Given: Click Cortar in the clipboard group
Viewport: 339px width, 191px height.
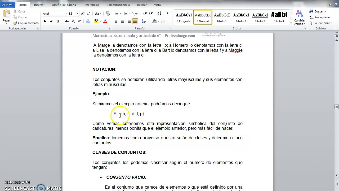Looking at the screenshot, I should coord(20,11).
